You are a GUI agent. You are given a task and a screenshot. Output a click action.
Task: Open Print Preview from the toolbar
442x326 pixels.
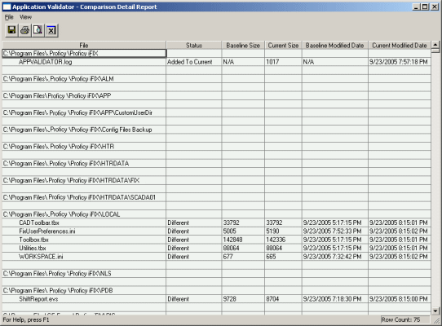point(38,30)
